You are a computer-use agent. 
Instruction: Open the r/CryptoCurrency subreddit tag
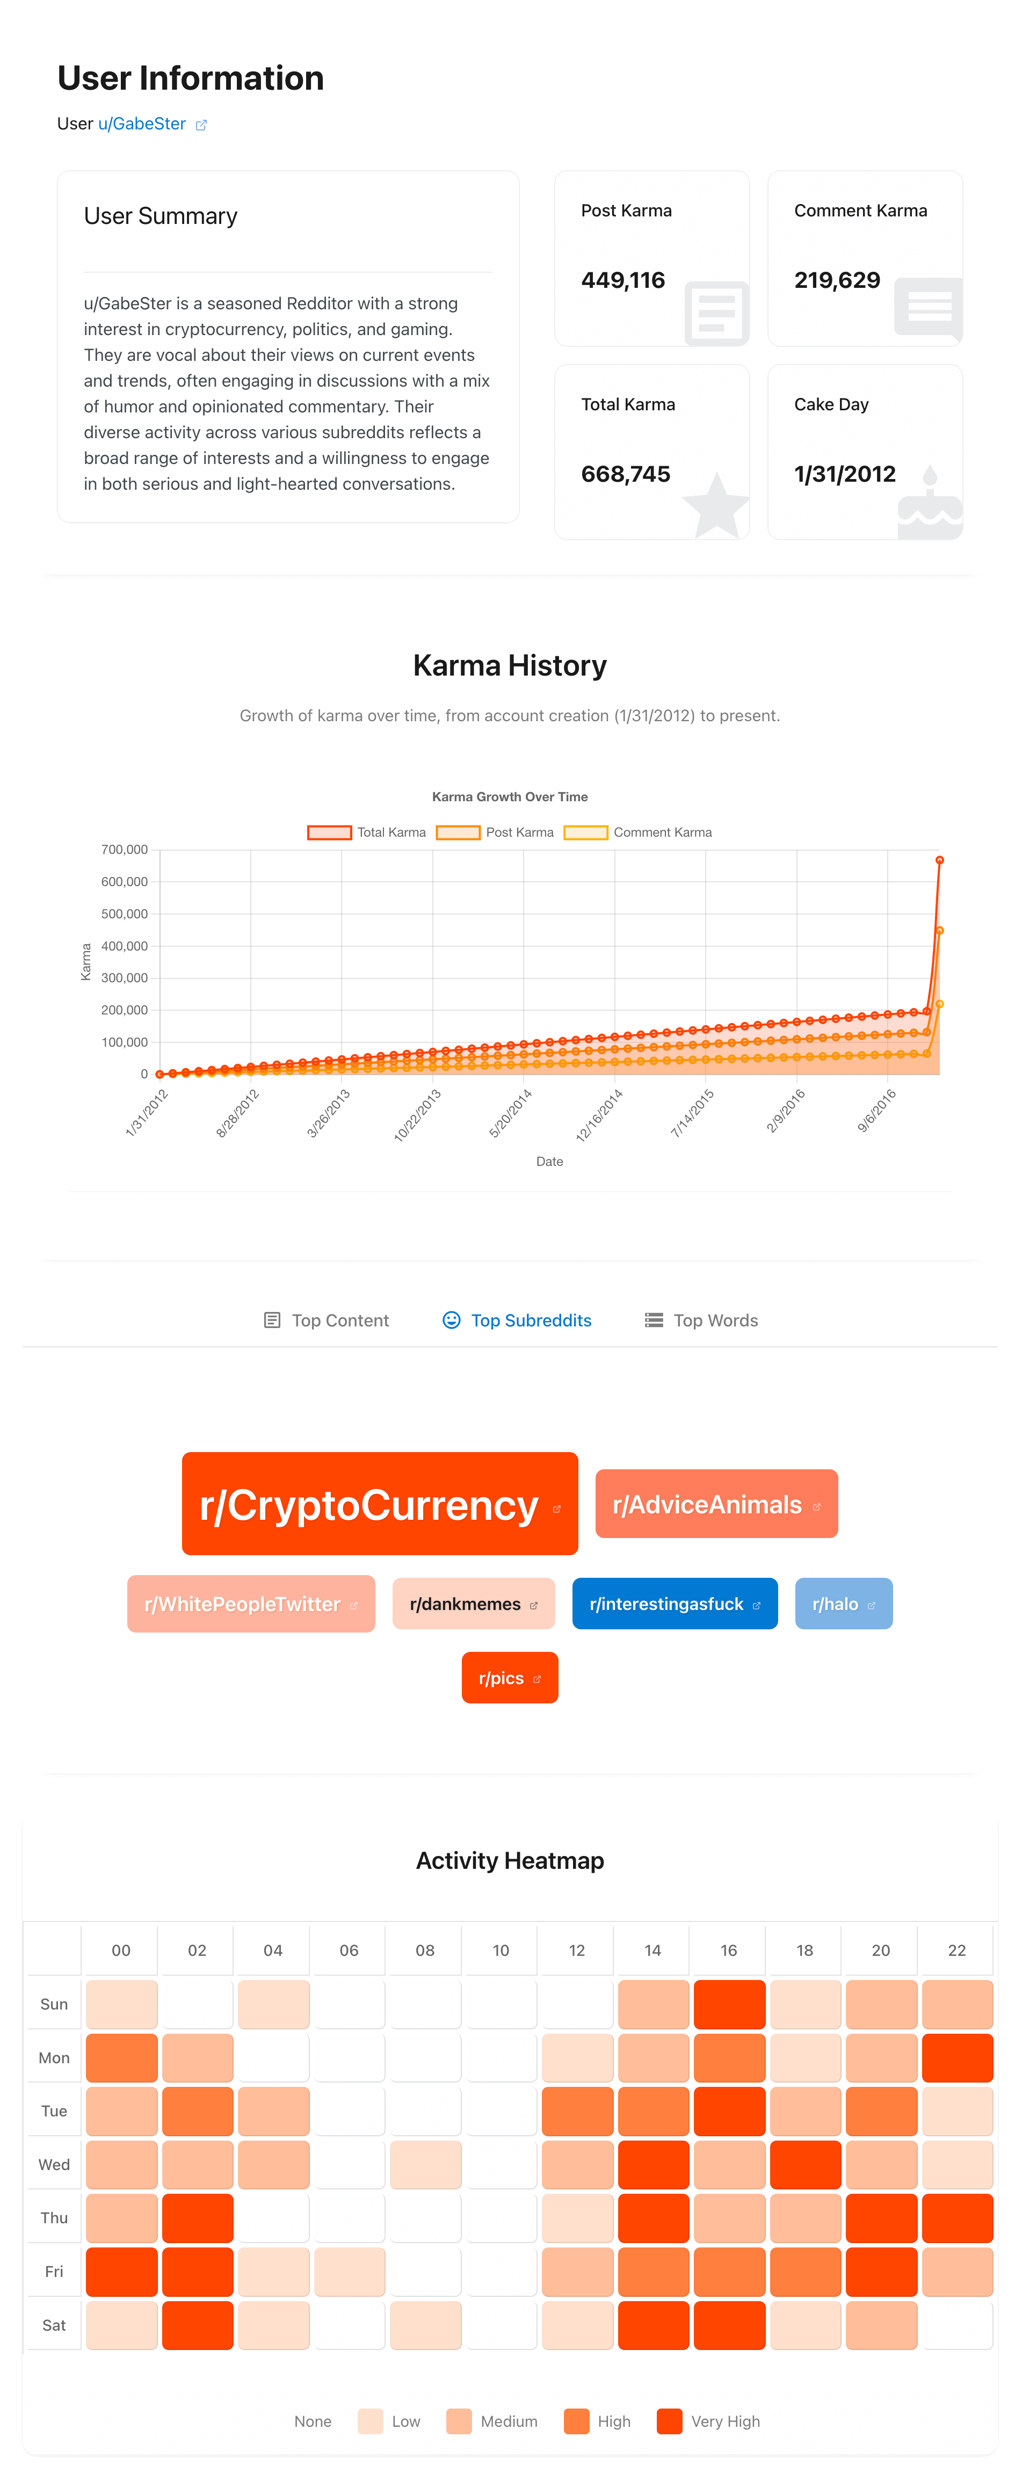(x=380, y=1504)
